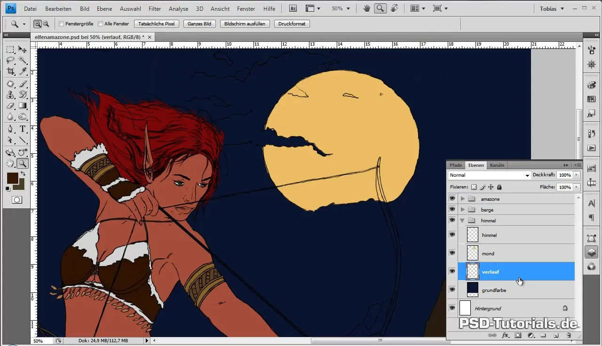This screenshot has height=346, width=602.
Task: Swap foreground and background colors
Action: [23, 174]
